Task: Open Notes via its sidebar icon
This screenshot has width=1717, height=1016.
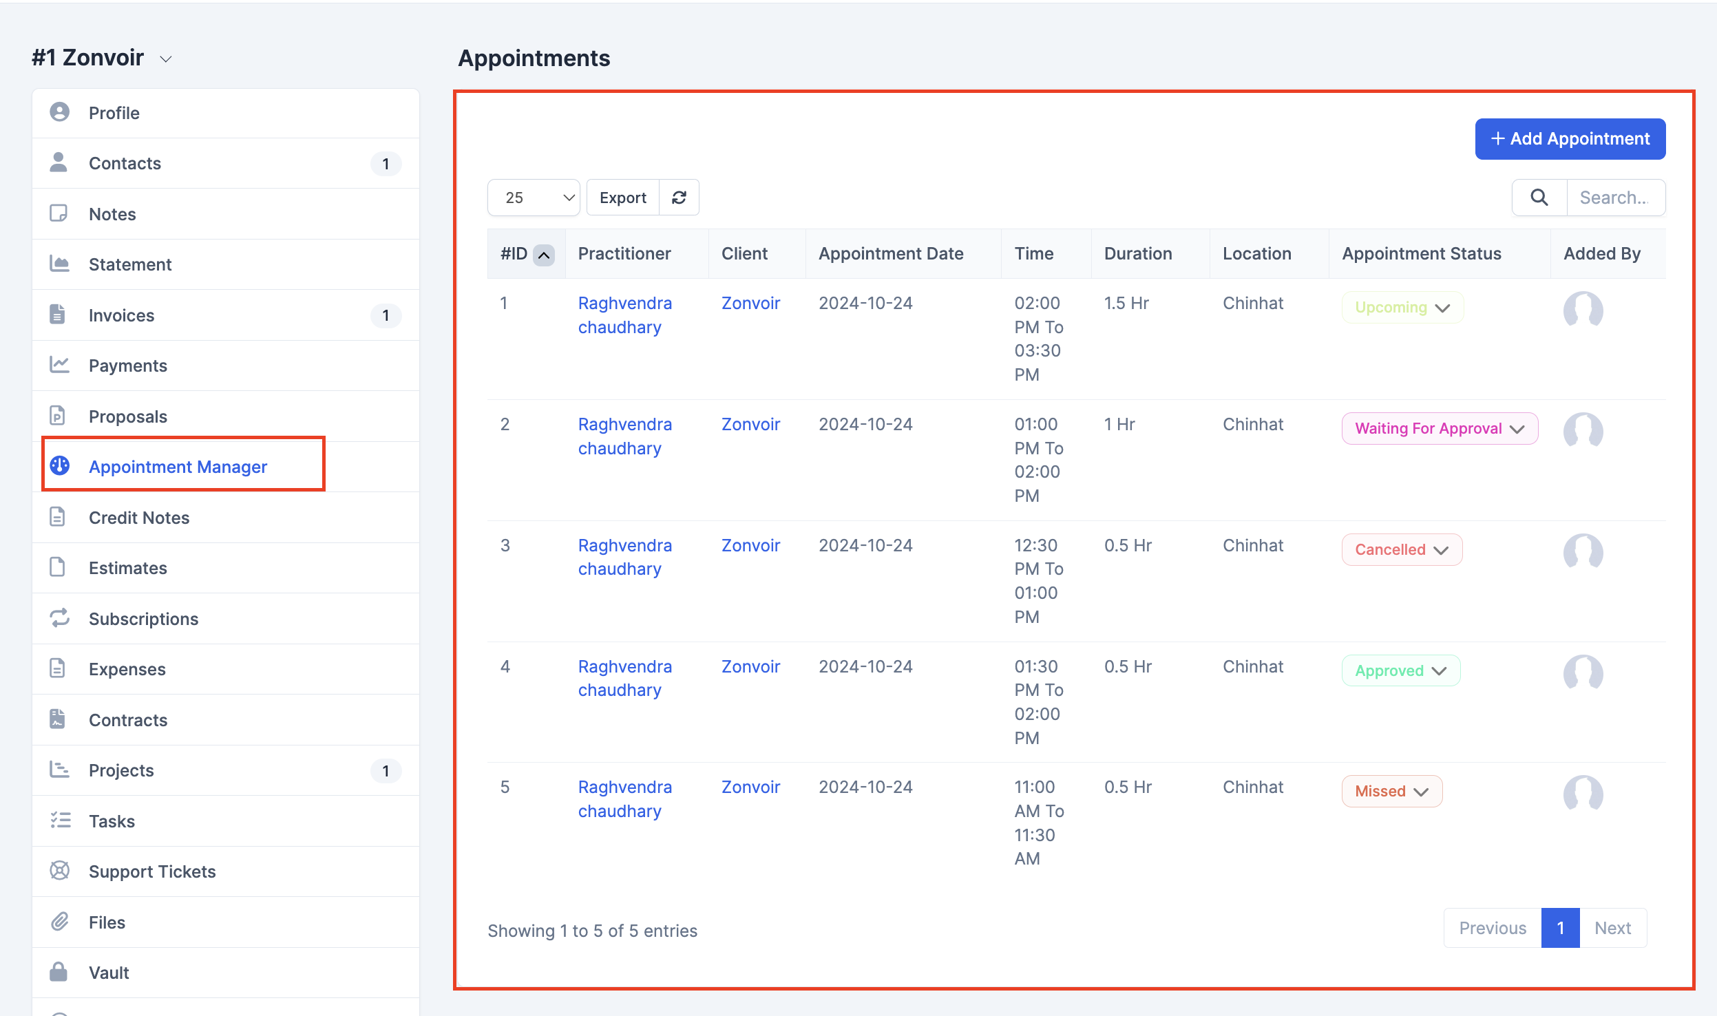Action: pyautogui.click(x=59, y=213)
